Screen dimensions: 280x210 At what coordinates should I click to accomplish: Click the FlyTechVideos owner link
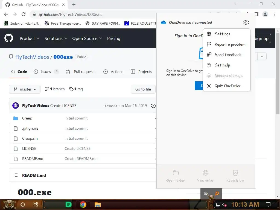coord(32,57)
